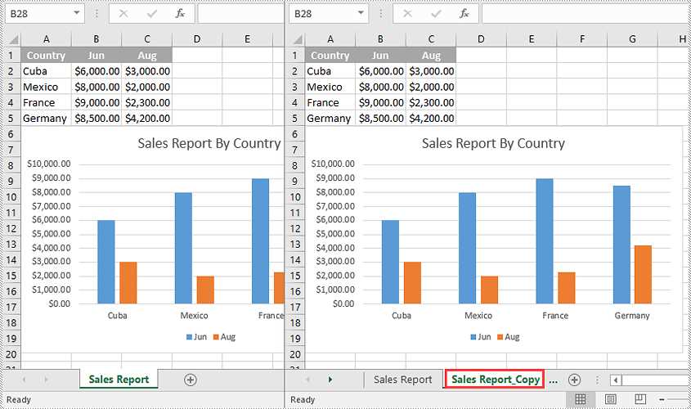Click Cancel X icon in left formula bar
691x409 pixels.
point(123,14)
